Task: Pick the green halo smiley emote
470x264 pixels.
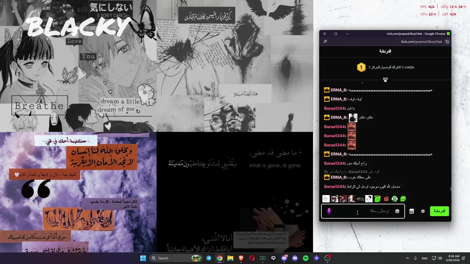Action: (x=377, y=199)
